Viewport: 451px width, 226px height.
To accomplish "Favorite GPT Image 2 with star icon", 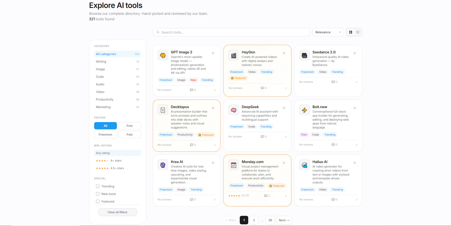I will point(213,53).
